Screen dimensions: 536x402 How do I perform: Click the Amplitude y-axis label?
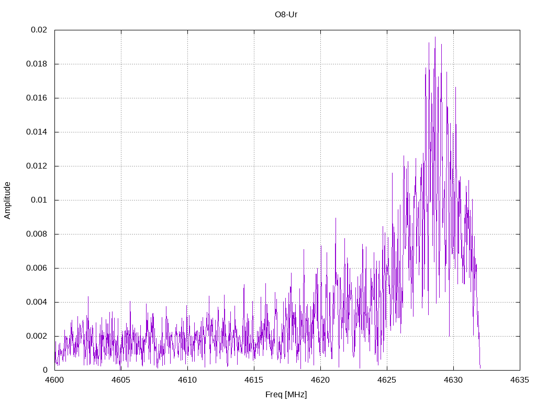point(7,200)
